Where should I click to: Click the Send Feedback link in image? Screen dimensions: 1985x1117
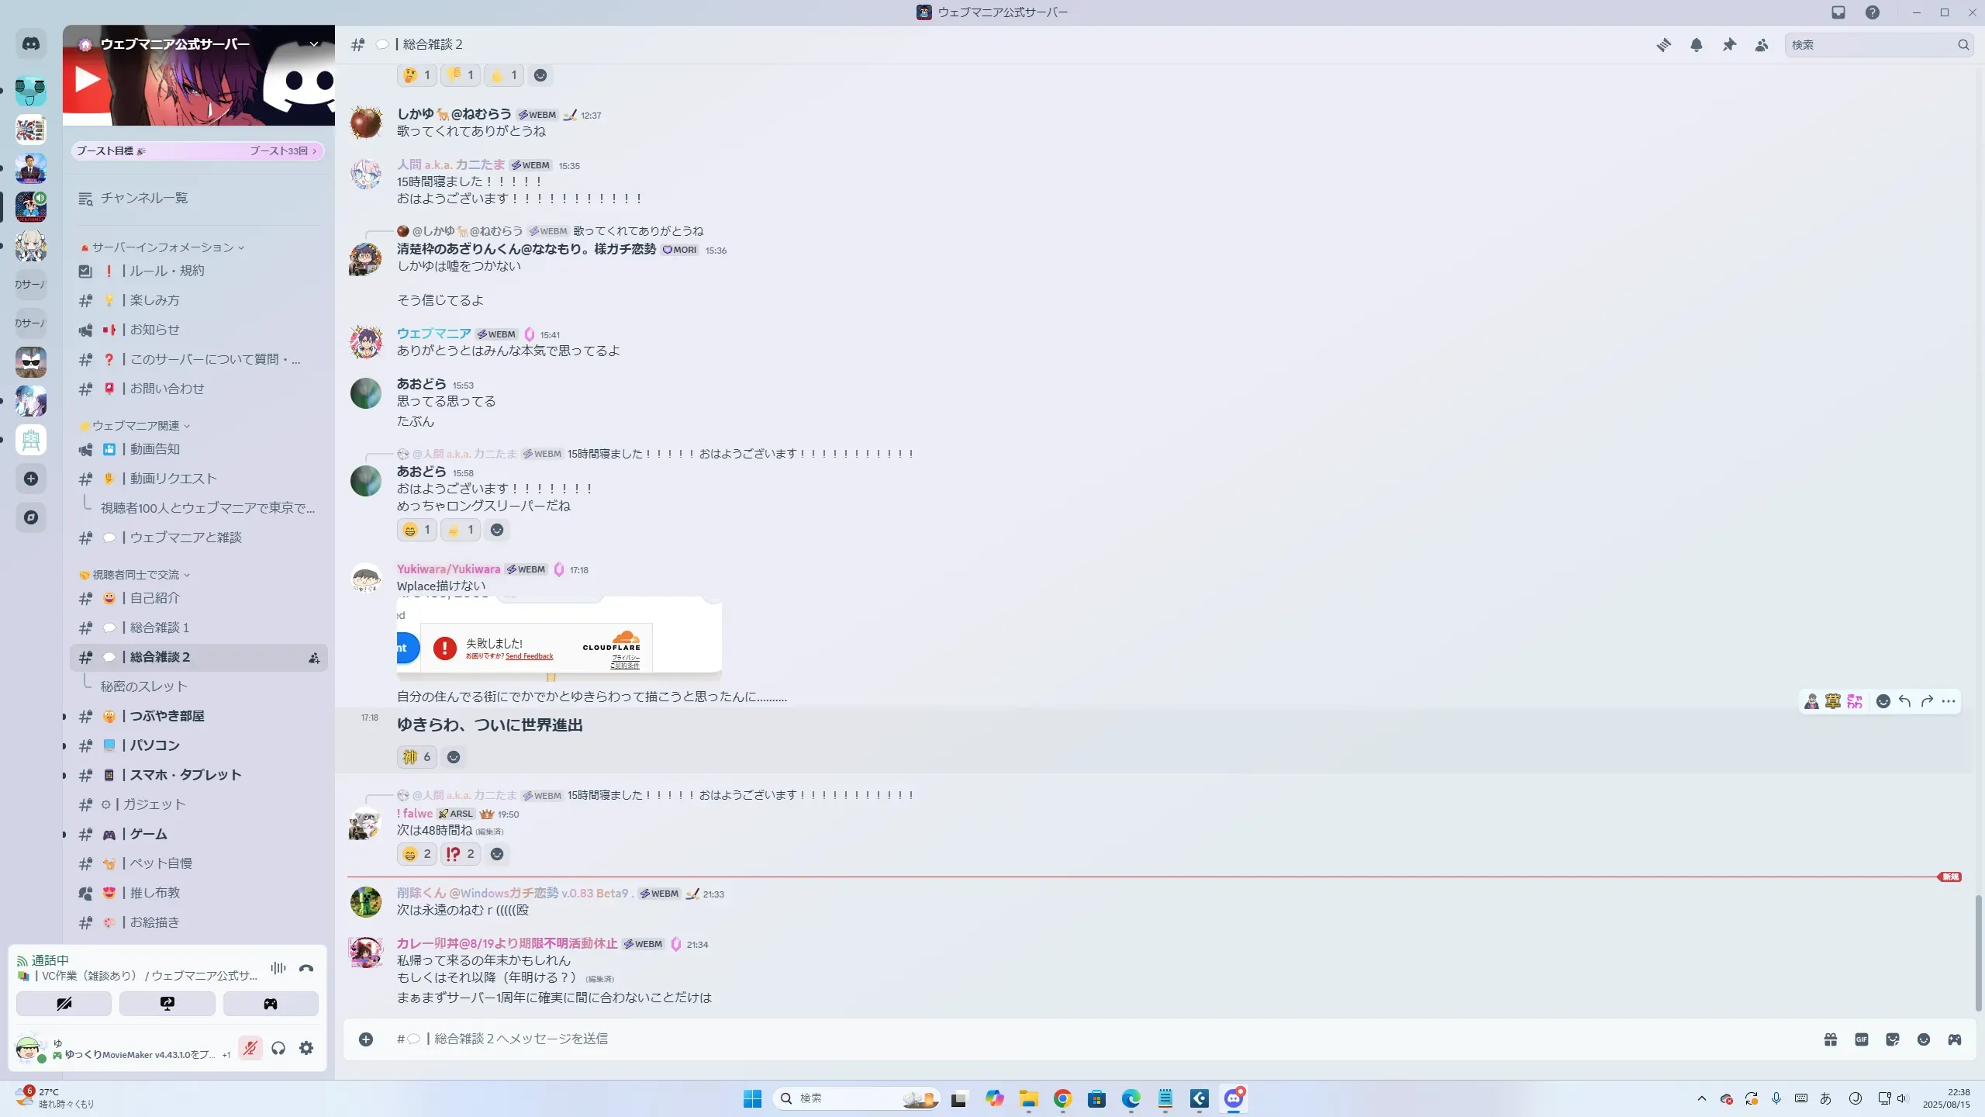point(529,656)
